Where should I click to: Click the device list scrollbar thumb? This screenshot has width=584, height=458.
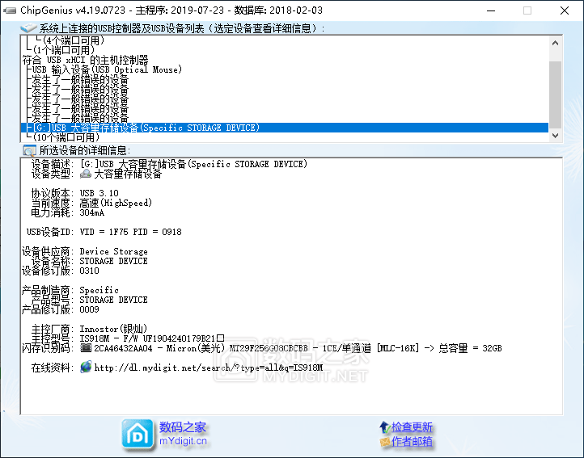[x=556, y=95]
